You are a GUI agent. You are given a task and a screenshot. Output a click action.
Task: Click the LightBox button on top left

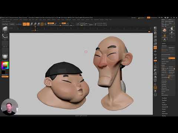[x=12, y=24]
